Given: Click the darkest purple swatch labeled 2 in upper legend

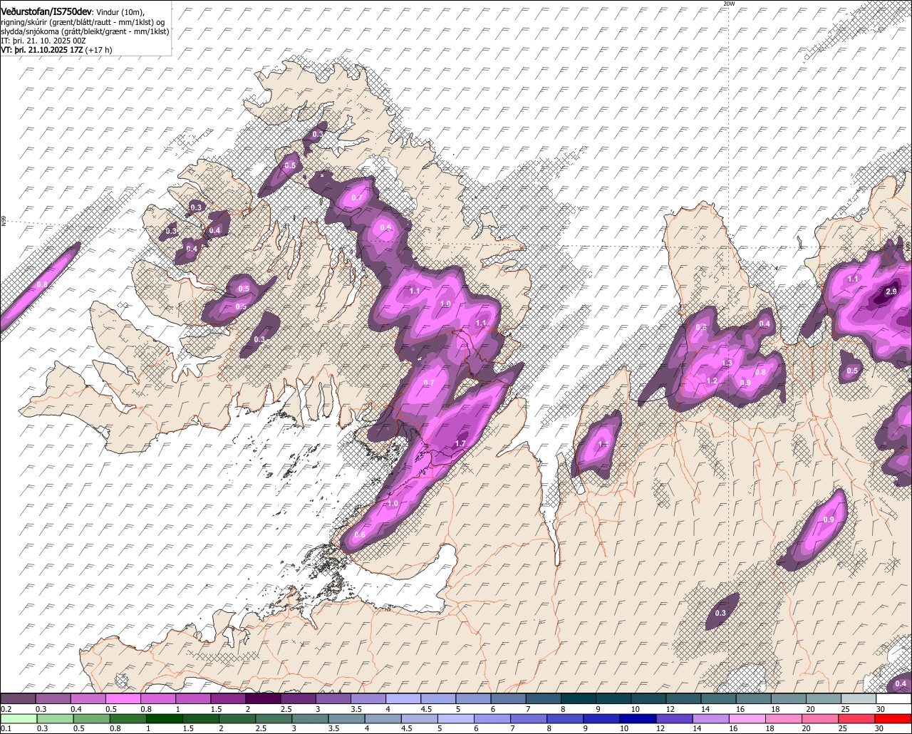Looking at the screenshot, I should (263, 698).
